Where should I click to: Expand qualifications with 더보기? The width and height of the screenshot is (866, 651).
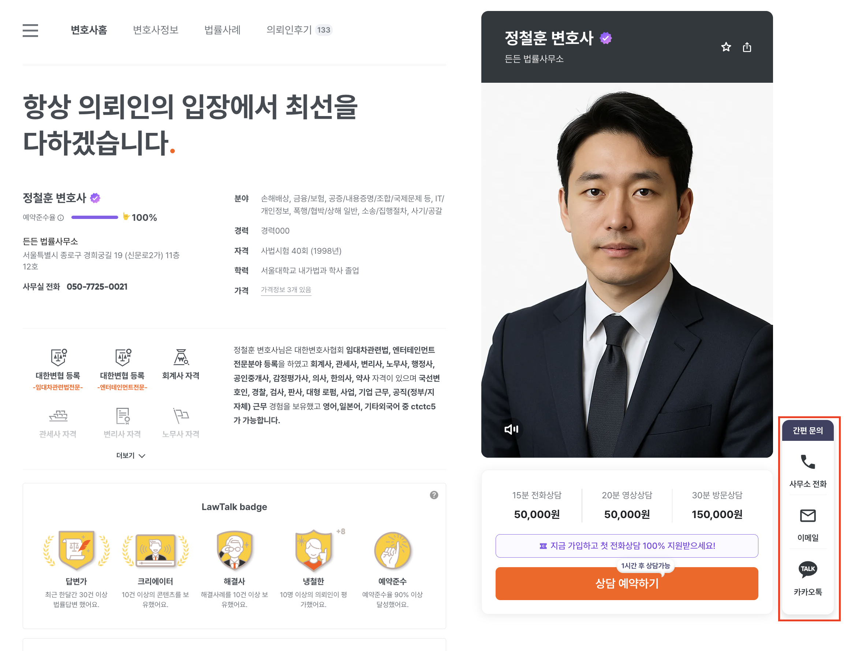click(130, 455)
